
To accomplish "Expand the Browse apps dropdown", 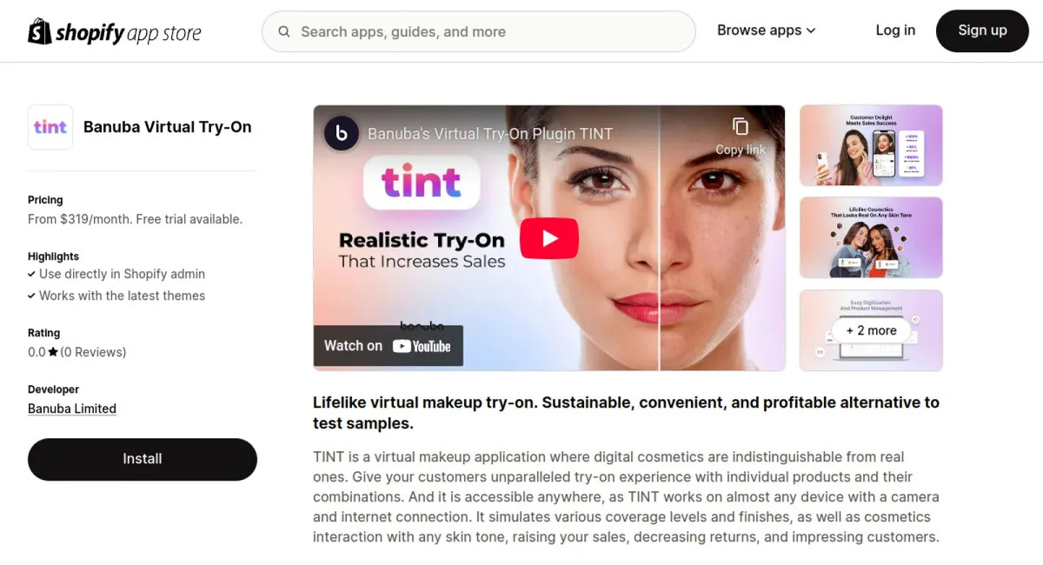I will pos(767,30).
